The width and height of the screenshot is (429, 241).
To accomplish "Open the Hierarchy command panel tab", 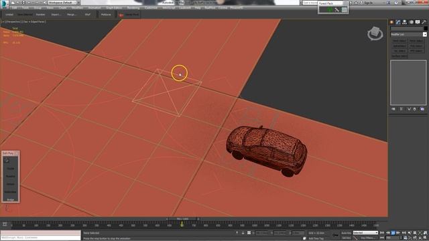I will pyautogui.click(x=404, y=22).
